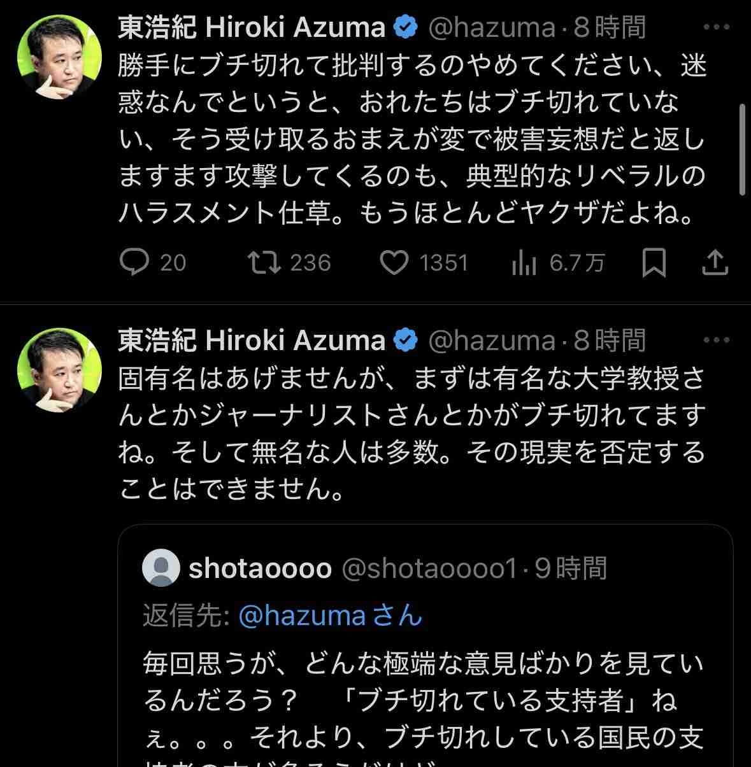Click the verified badge on second tweet
Screen dimensions: 751x767
(x=406, y=340)
